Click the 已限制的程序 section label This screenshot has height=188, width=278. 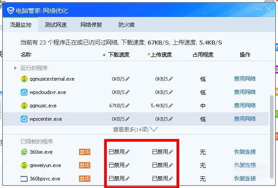[37, 142]
